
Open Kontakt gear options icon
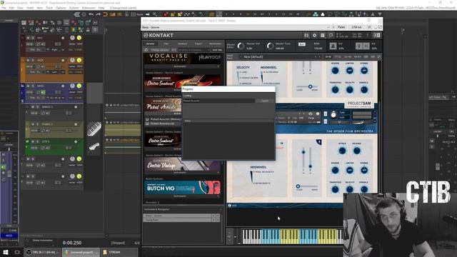pyautogui.click(x=314, y=35)
